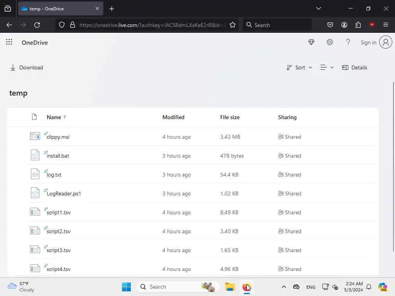The height and width of the screenshot is (296, 395).
Task: Click Shared status for log.txt
Action: click(289, 175)
